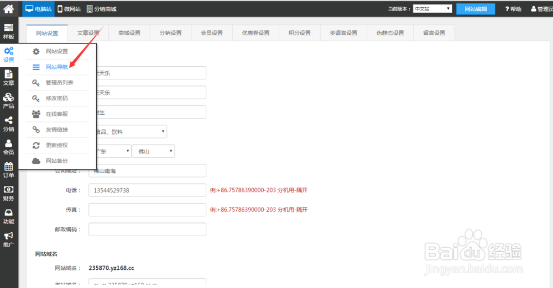Go to the home icon
Viewport: 553px width, 288px height.
8,8
